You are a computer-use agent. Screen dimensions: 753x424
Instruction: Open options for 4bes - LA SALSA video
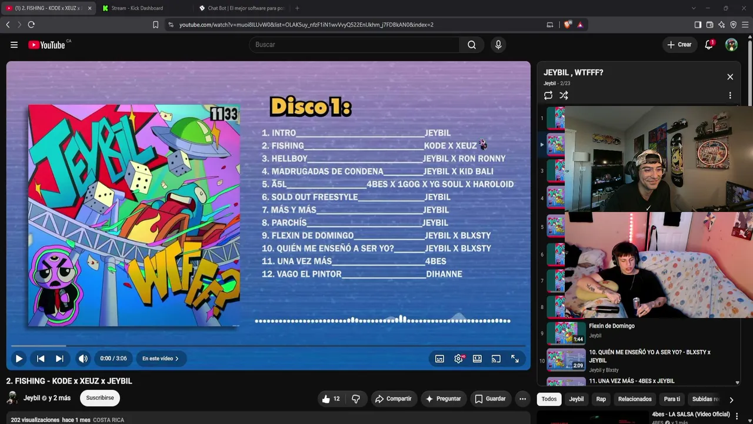coord(737,416)
